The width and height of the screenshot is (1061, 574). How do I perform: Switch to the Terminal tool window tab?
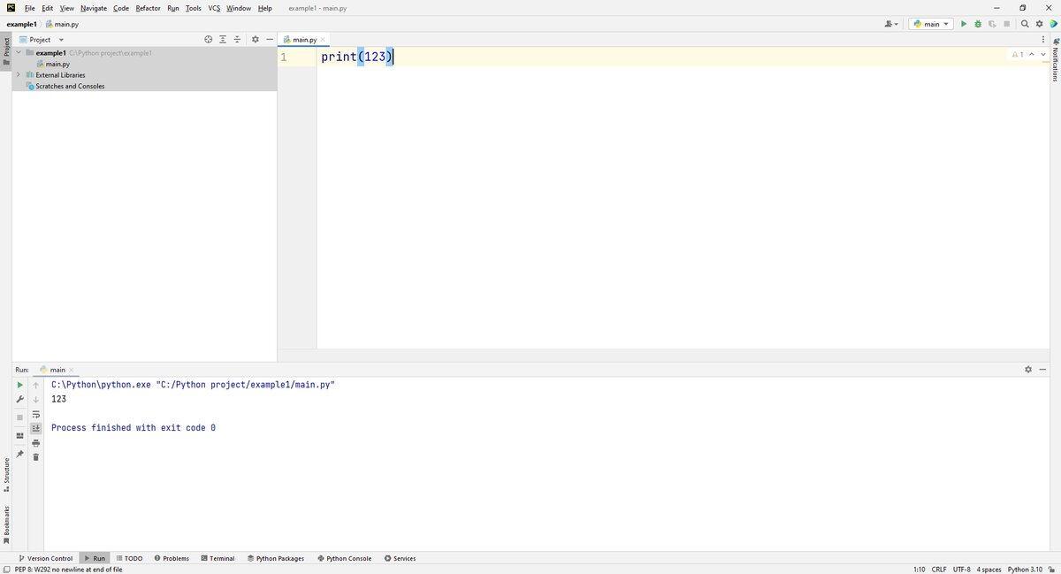pos(218,558)
